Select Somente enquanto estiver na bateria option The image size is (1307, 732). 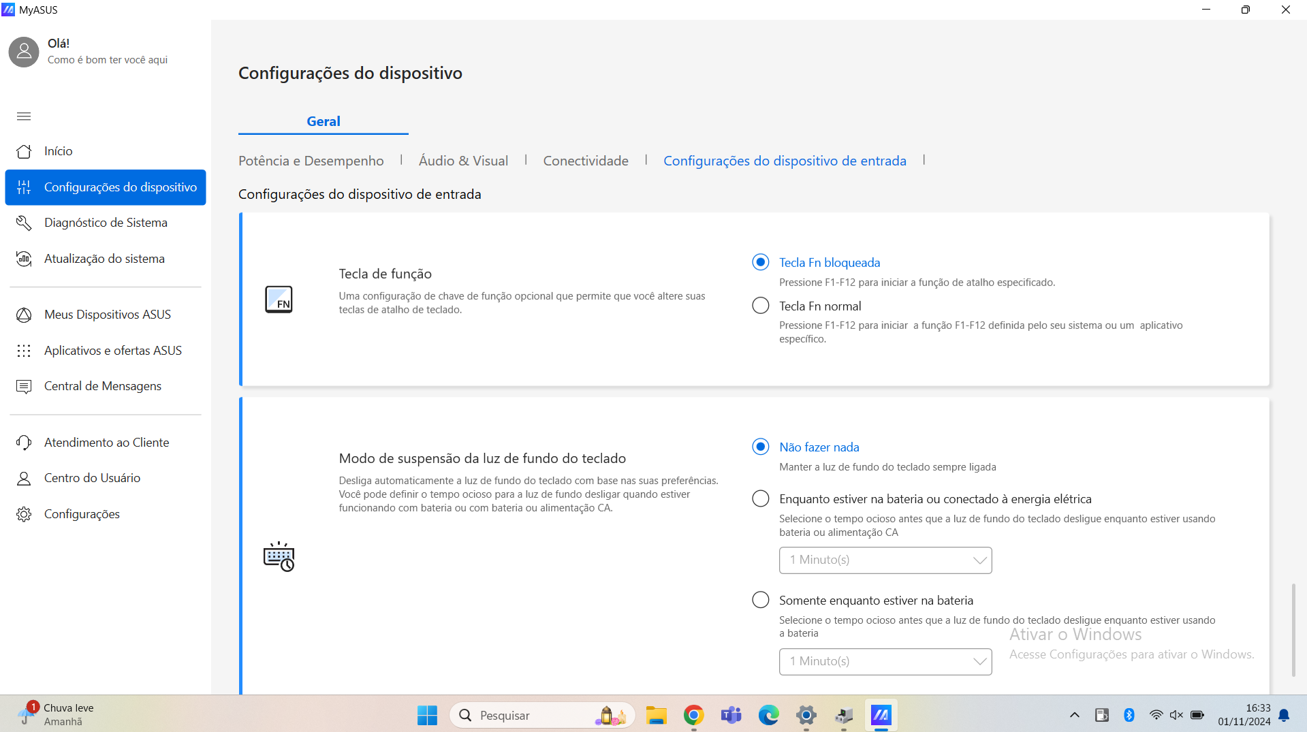coord(761,600)
